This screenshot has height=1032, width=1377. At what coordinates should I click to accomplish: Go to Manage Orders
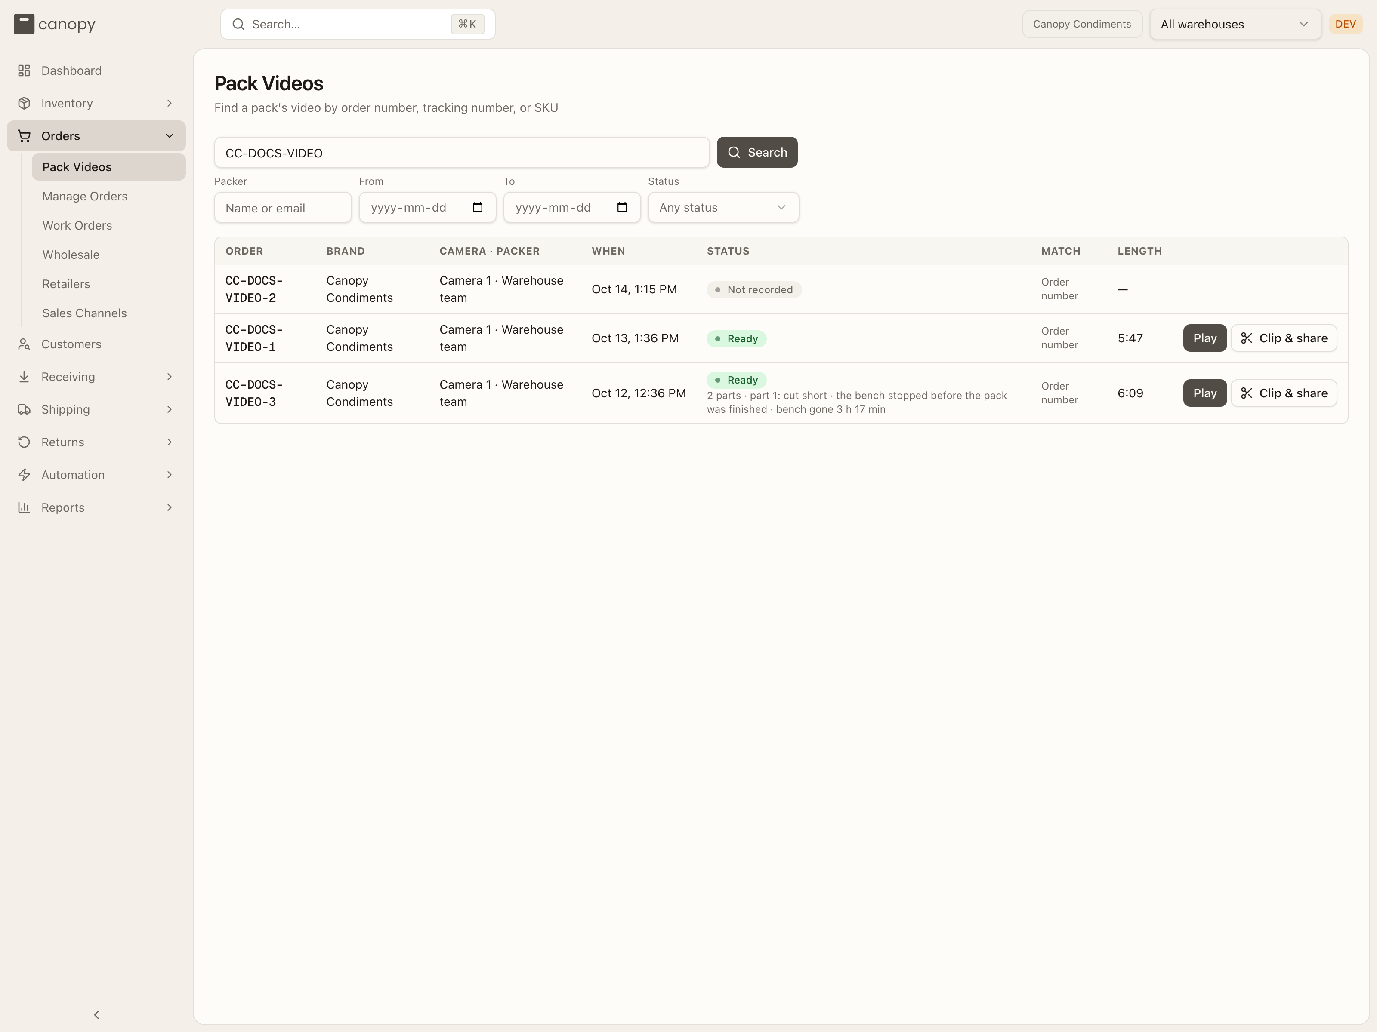click(x=85, y=196)
